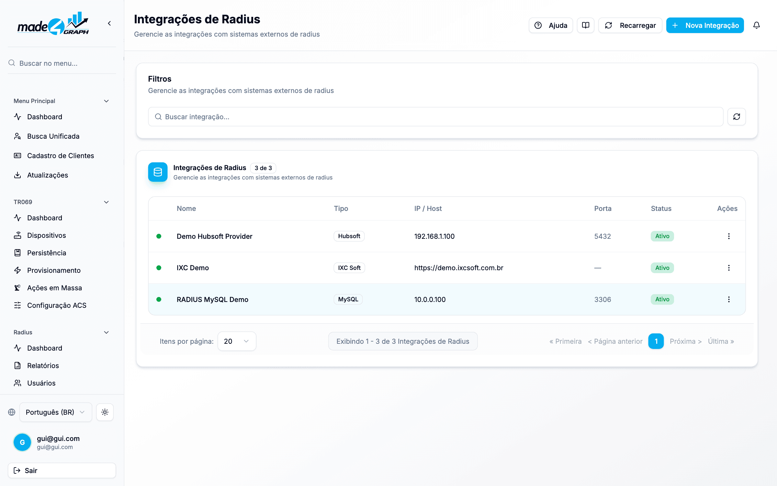Collapse the TR069 section
This screenshot has width=777, height=486.
point(106,202)
